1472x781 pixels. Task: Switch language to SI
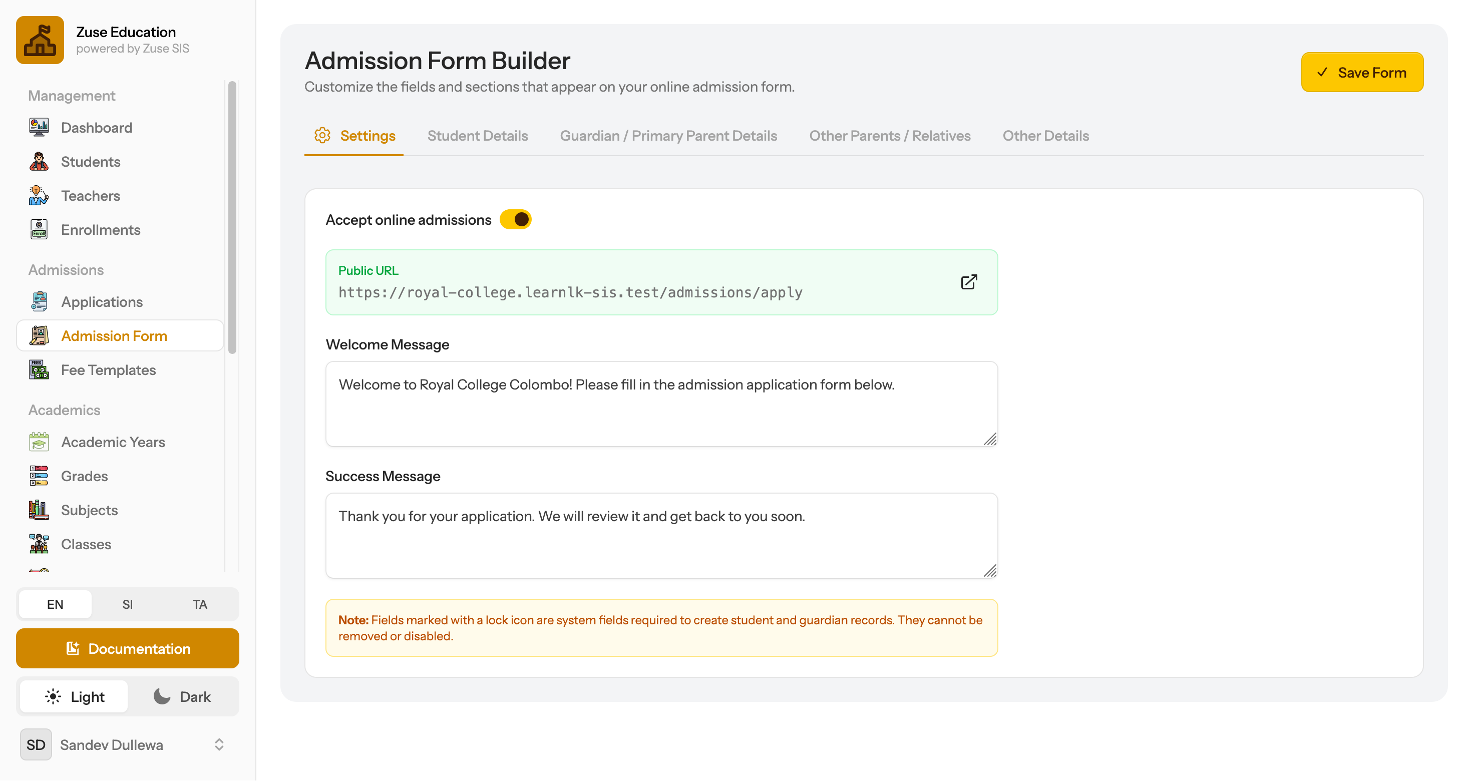128,604
